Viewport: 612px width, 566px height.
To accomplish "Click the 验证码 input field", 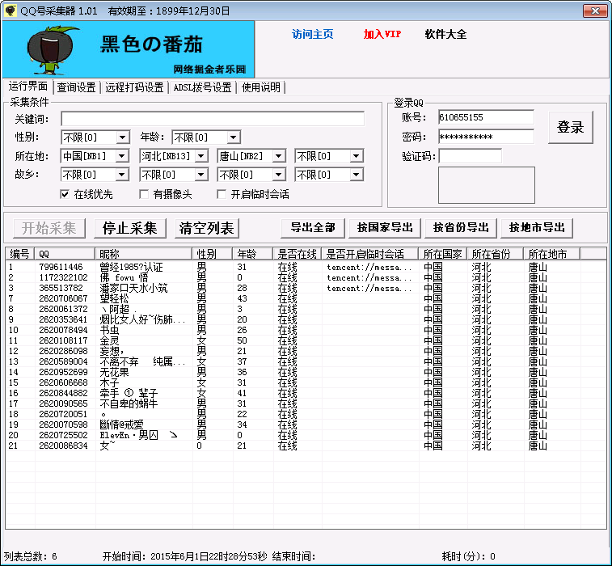I will pos(471,156).
